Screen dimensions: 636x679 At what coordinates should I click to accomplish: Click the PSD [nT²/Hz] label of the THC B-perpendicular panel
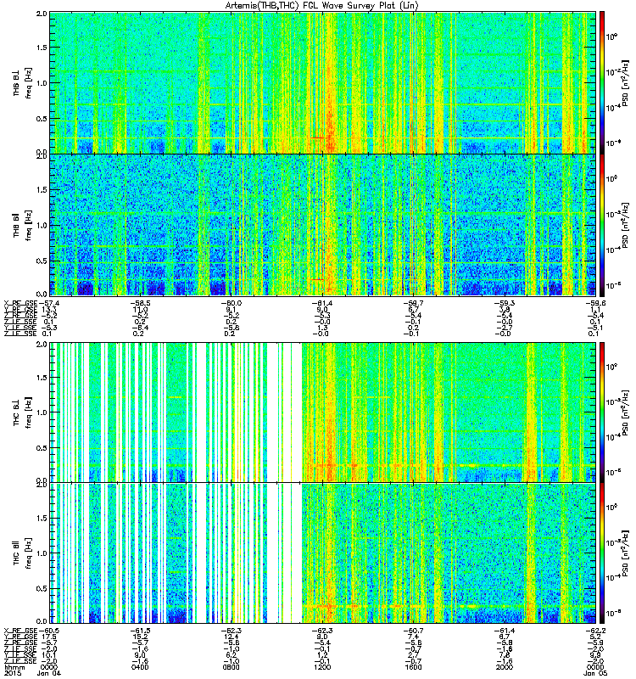point(625,412)
